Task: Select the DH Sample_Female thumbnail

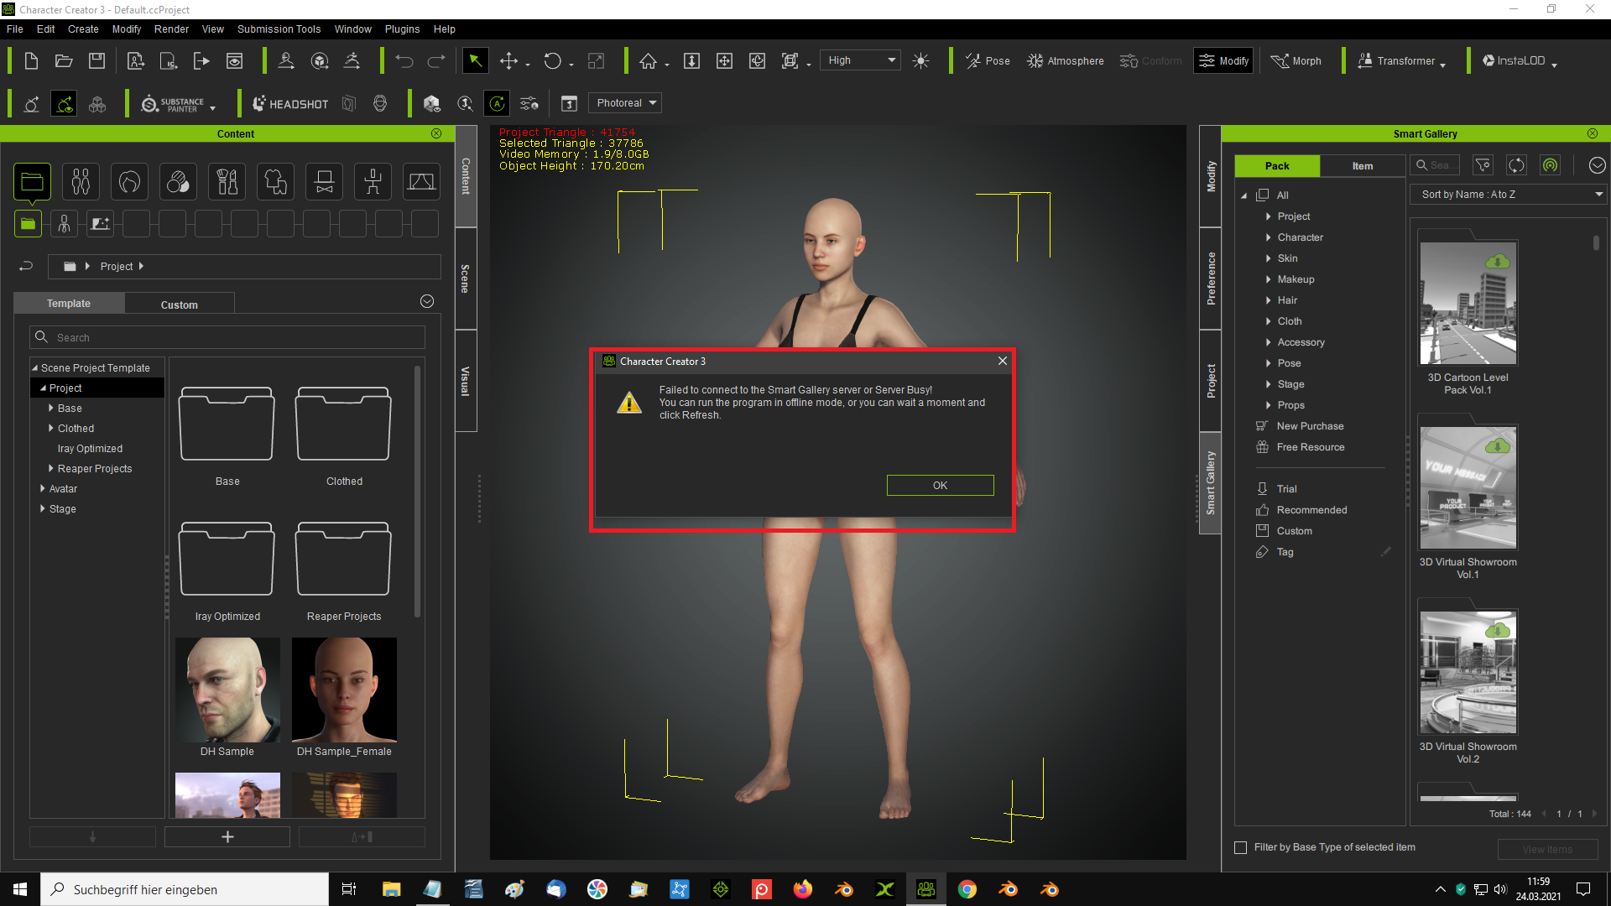Action: 344,690
